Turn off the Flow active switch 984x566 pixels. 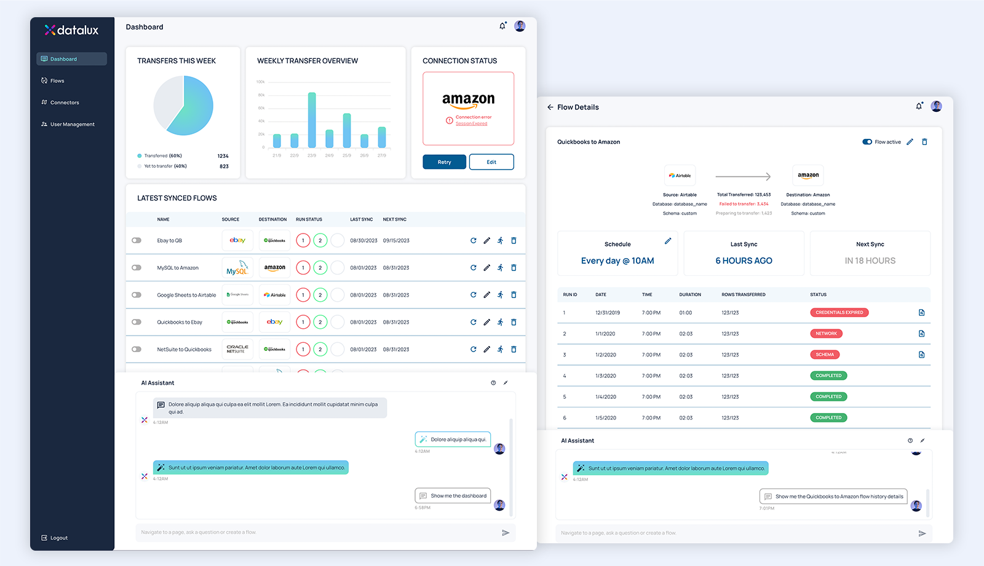[867, 142]
